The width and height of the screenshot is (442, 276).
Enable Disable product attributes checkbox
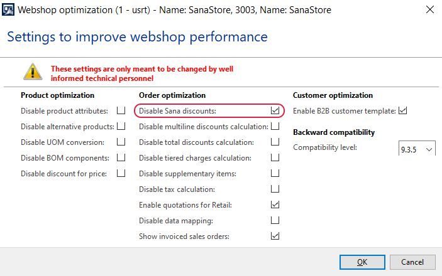[x=121, y=110]
